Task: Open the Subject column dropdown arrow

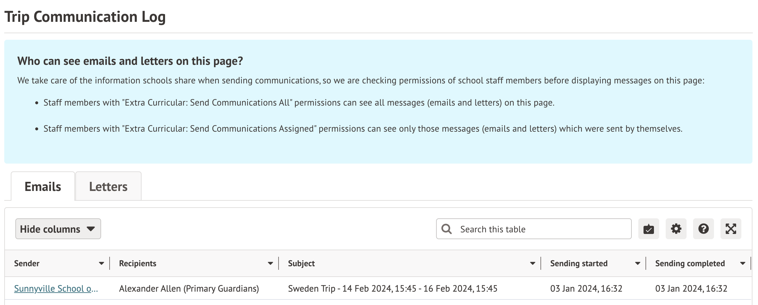Action: click(x=533, y=264)
